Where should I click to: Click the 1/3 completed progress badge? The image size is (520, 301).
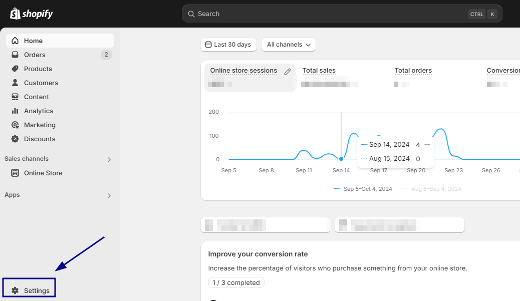point(236,282)
